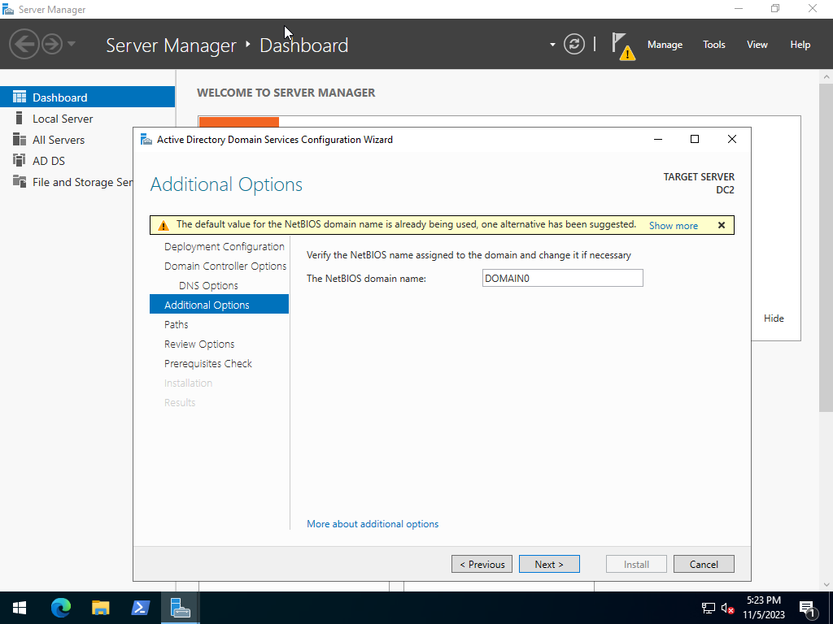Click inside NetBIOS domain name field
The height and width of the screenshot is (624, 833).
[562, 279]
